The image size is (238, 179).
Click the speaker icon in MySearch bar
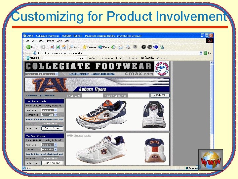pos(142,58)
